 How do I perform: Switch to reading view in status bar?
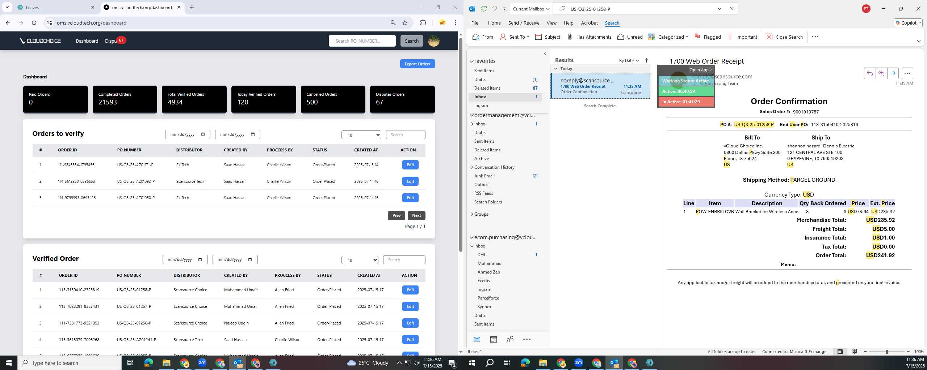pyautogui.click(x=854, y=352)
